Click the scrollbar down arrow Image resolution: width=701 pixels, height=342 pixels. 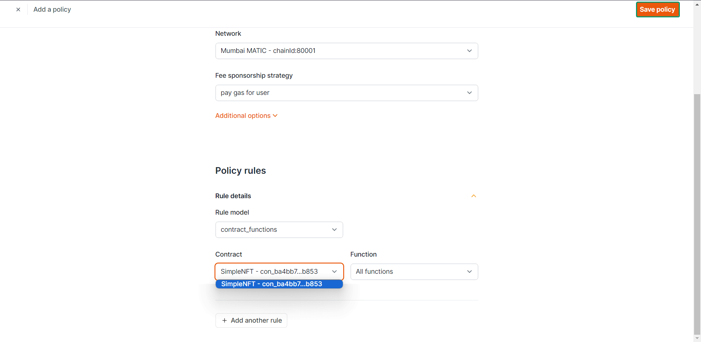tap(697, 339)
